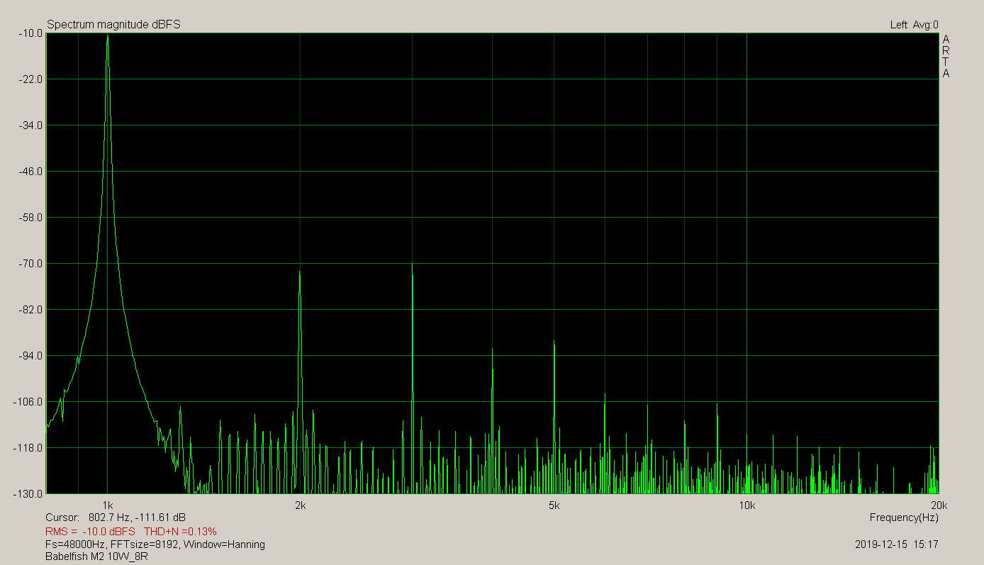The width and height of the screenshot is (984, 565).
Task: Click the 'Left Avg:0' channel label
Action: pyautogui.click(x=914, y=25)
